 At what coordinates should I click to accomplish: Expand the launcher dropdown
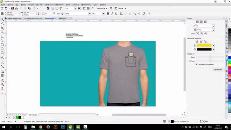click(125, 8)
